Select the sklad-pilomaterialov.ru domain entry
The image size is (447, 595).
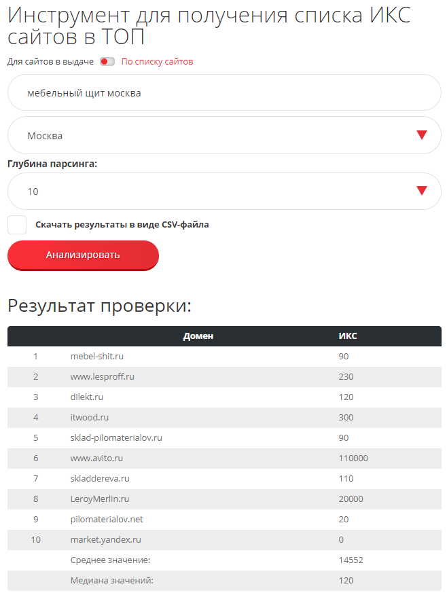tap(116, 438)
